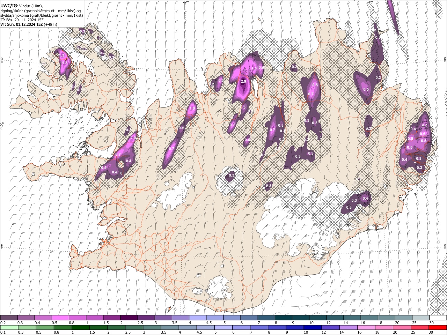Click the 'rigning/skúrir' legend description line
The width and height of the screenshot is (447, 335).
41,11
